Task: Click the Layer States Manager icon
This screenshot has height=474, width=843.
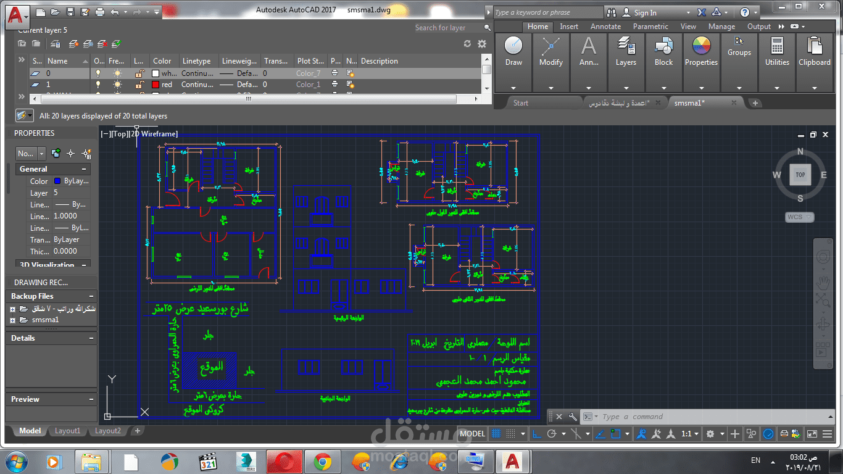Action: point(55,44)
